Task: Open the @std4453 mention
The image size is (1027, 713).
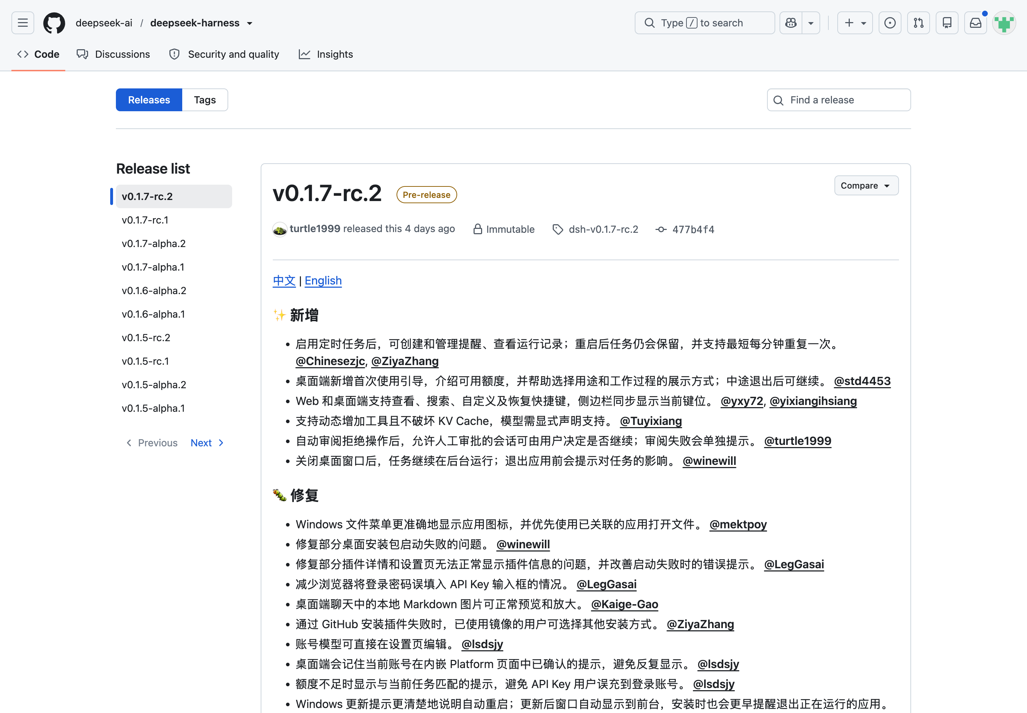Action: pyautogui.click(x=862, y=381)
